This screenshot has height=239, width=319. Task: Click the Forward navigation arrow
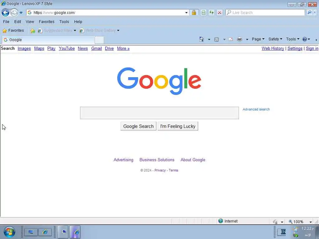(x=14, y=12)
